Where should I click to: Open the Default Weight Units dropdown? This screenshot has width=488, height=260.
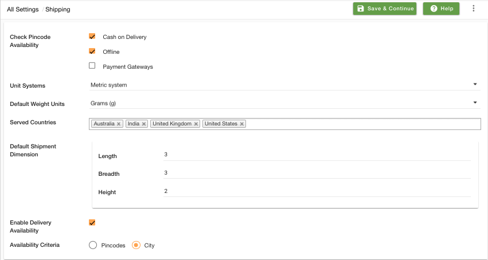point(285,104)
